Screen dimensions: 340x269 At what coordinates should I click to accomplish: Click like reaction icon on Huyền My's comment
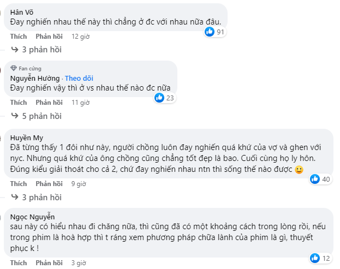tap(315, 179)
